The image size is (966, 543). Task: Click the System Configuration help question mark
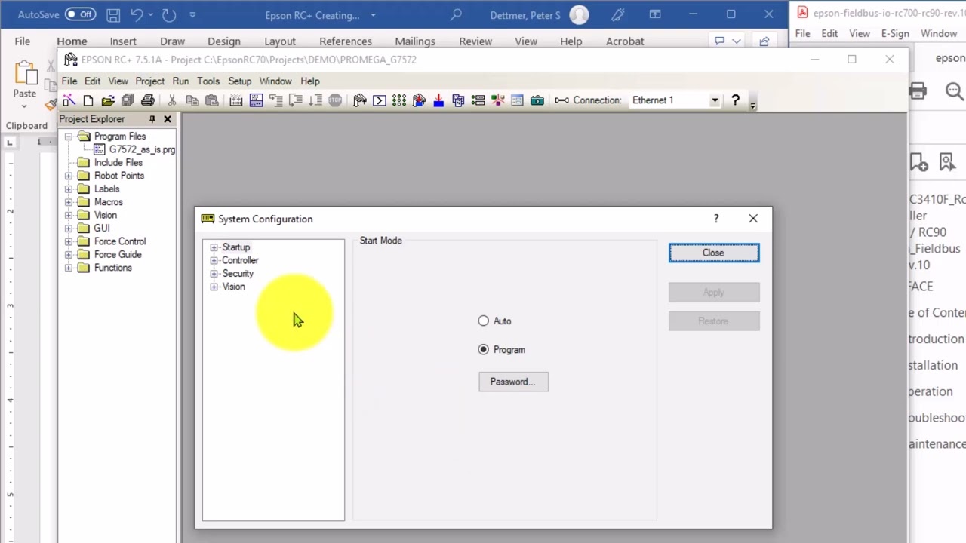pyautogui.click(x=716, y=219)
